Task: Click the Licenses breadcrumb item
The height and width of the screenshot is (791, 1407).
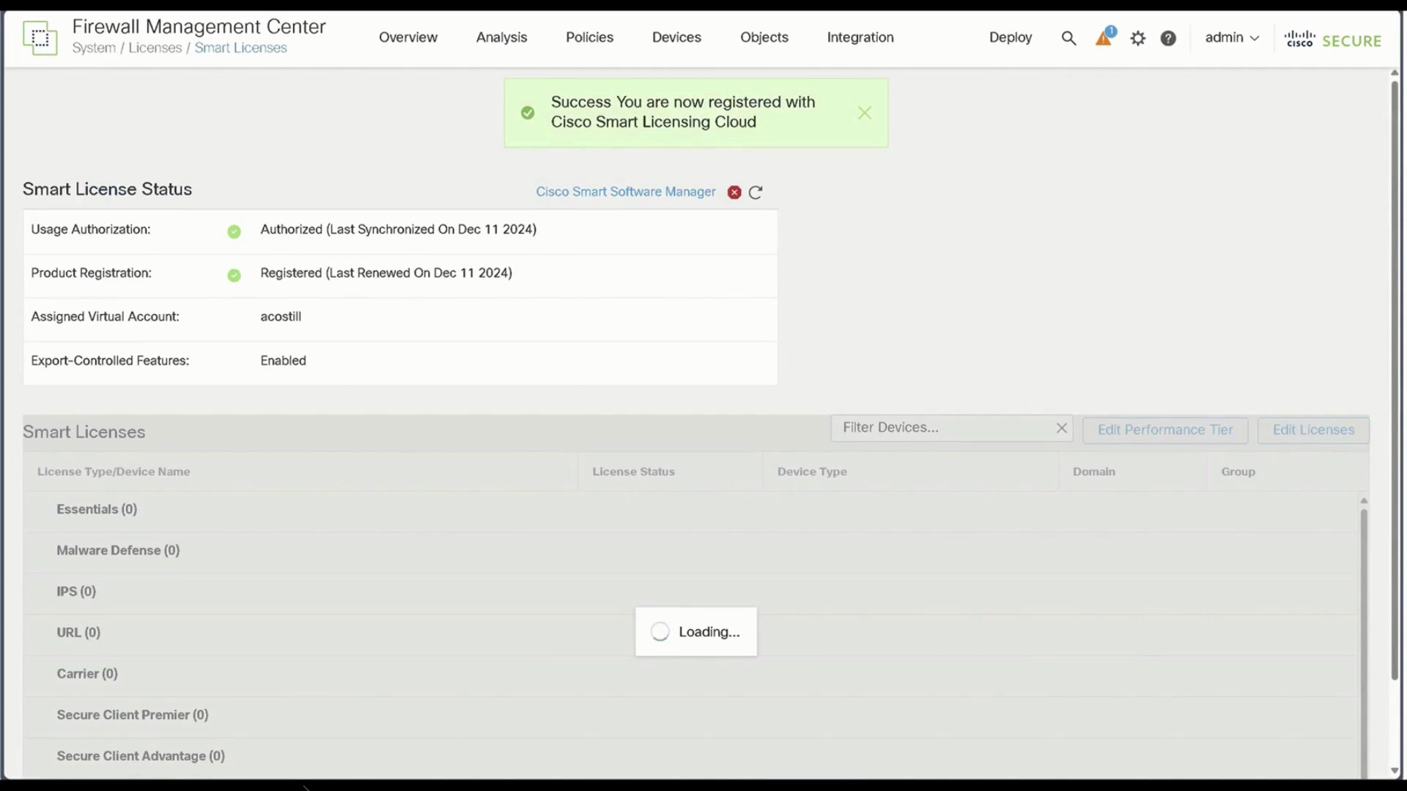Action: coord(155,48)
